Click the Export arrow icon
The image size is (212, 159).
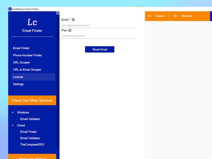pos(150,16)
